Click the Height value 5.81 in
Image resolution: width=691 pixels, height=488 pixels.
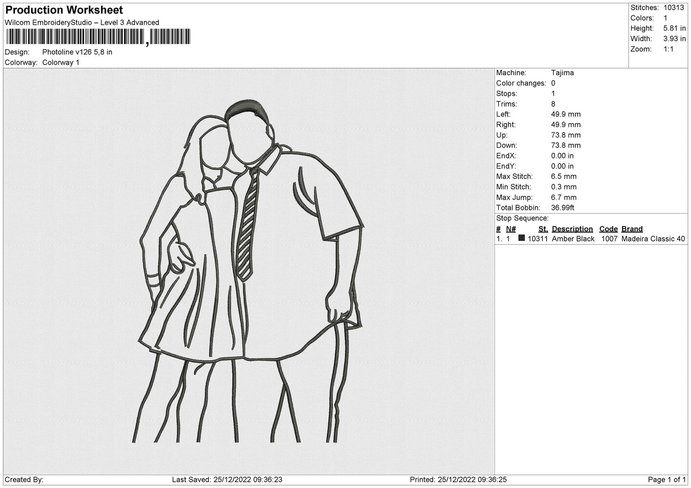tap(674, 29)
